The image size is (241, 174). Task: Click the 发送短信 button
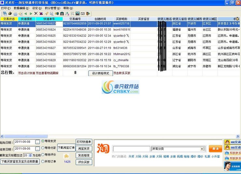pyautogui.click(x=84, y=155)
